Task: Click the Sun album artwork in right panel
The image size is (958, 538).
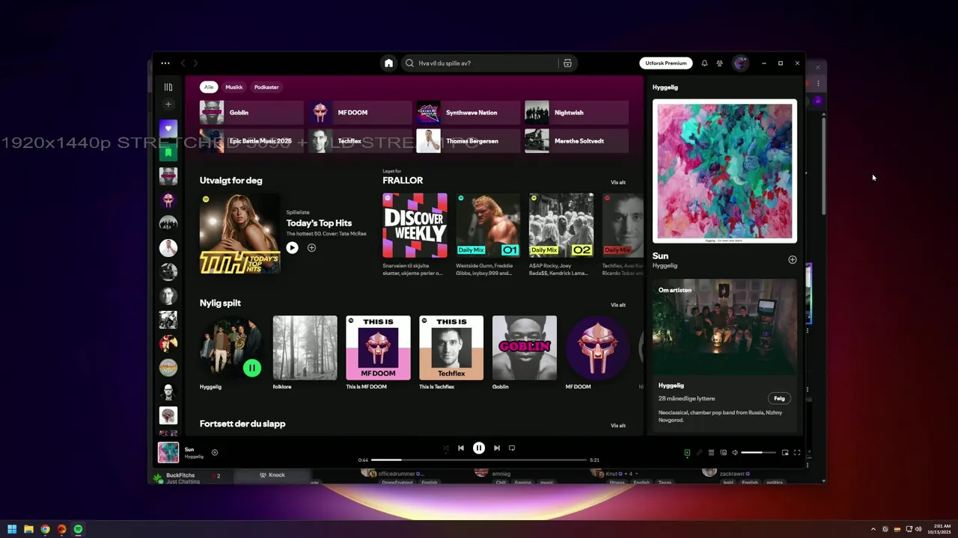Action: [724, 171]
